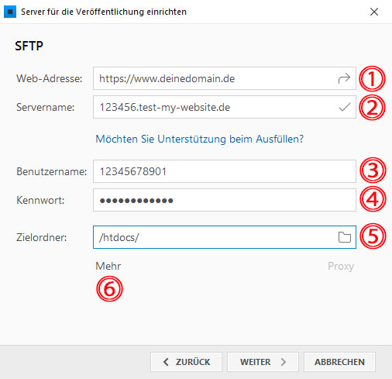Focus the Web-Adresse input field
Viewport: 392px width, 379px height.
tap(225, 78)
